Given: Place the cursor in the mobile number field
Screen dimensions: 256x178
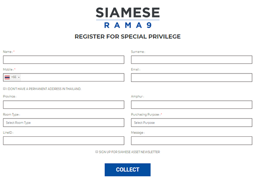Looking at the screenshot, I should (x=73, y=77).
